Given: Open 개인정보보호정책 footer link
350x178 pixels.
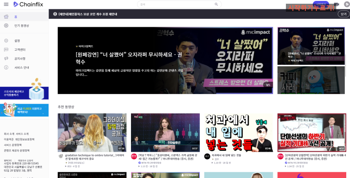Looking at the screenshot, I should [24, 139].
